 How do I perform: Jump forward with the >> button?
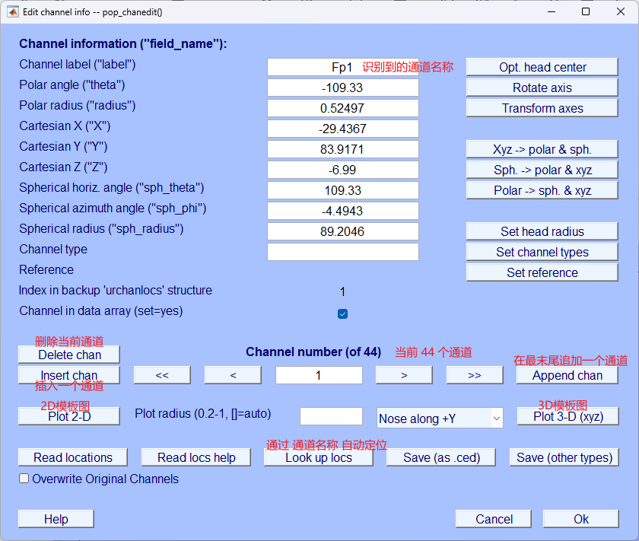point(475,375)
